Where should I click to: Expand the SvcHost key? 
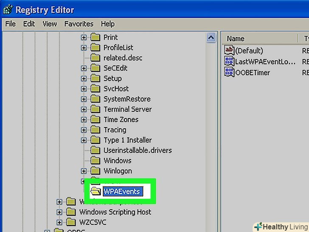(84, 88)
